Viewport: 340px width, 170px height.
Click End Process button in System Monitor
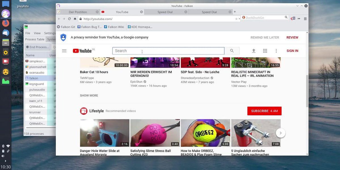37,47
